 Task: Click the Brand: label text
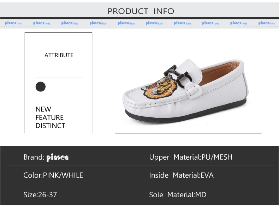34,157
